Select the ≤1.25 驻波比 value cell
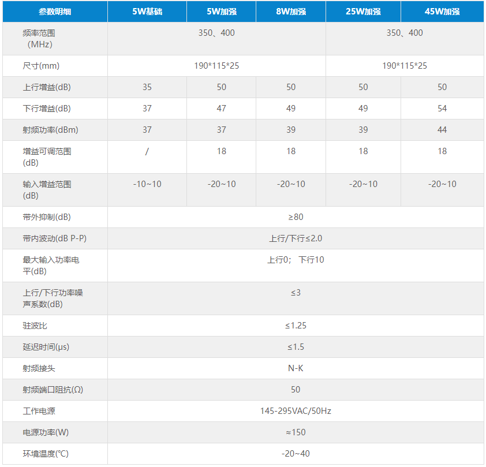Image resolution: width=486 pixels, height=467 pixels. [296, 325]
